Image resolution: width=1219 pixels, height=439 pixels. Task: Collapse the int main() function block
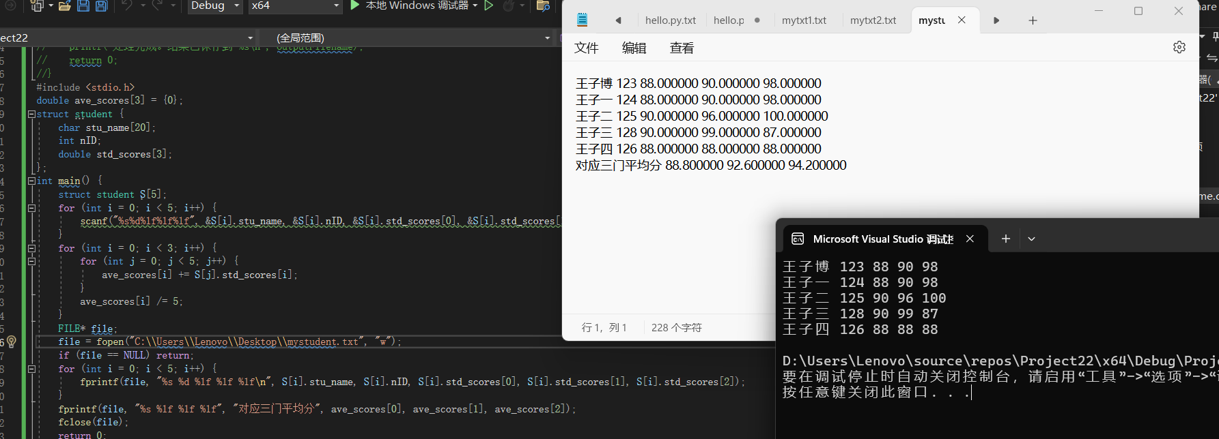[31, 181]
